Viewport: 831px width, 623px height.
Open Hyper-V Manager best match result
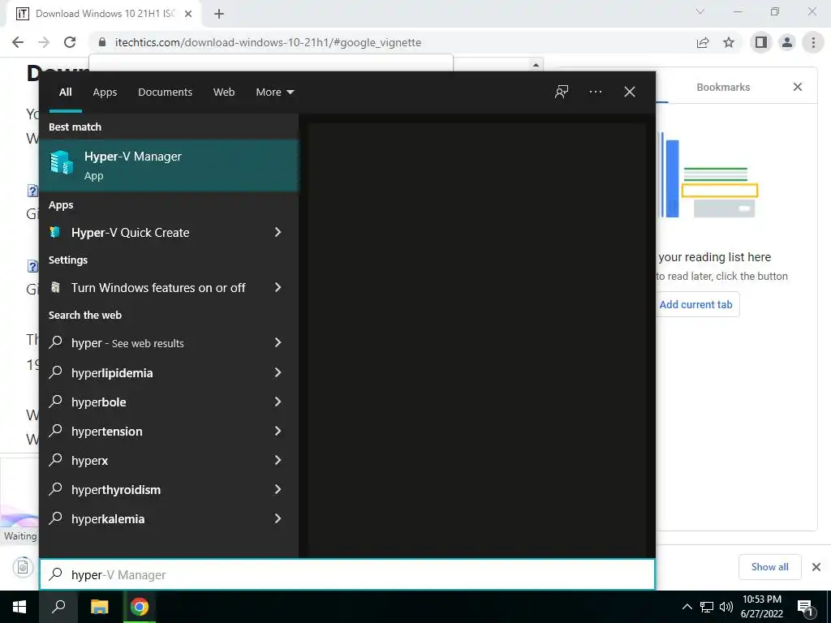coord(169,165)
